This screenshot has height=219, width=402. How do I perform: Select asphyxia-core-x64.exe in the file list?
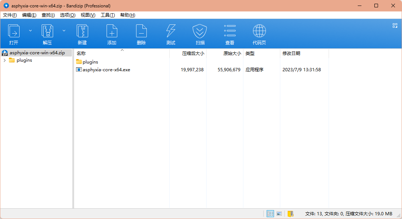tap(106, 69)
